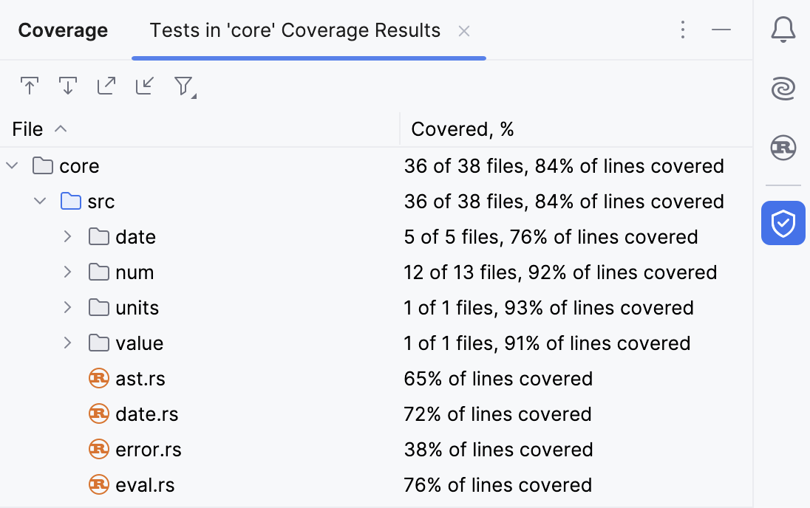Collapse the src folder

pos(39,201)
